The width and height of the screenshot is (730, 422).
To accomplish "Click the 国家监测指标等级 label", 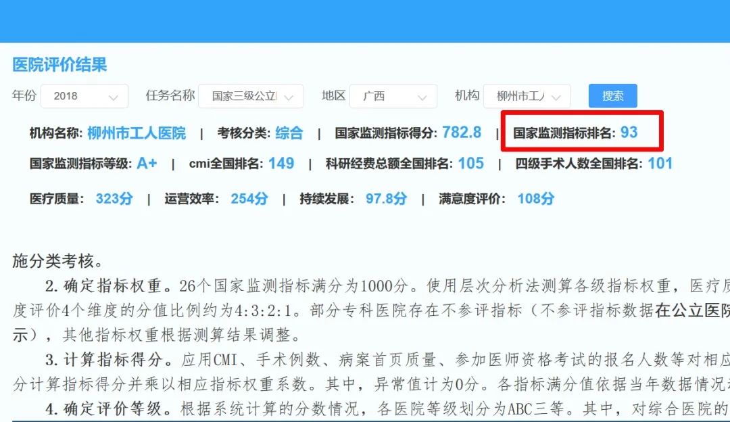I will pyautogui.click(x=81, y=164).
